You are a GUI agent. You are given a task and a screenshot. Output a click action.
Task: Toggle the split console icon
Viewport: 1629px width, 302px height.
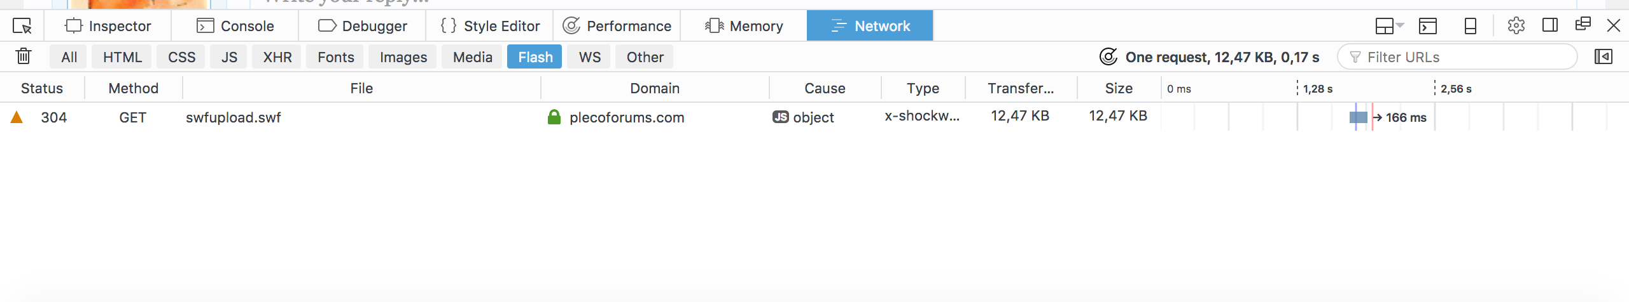click(1428, 26)
